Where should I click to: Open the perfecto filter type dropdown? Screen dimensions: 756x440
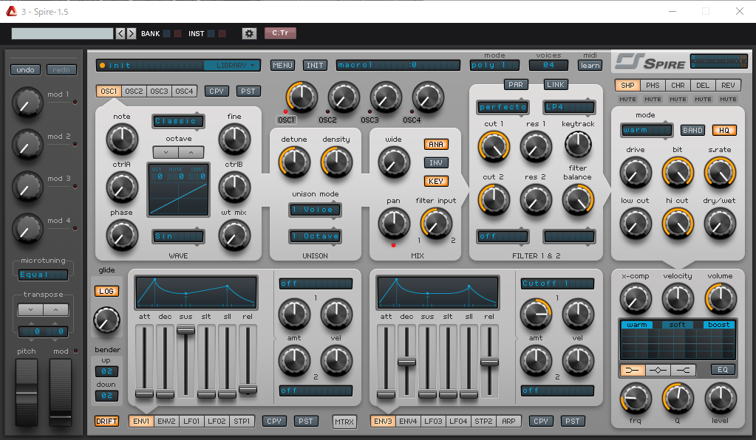pos(503,107)
